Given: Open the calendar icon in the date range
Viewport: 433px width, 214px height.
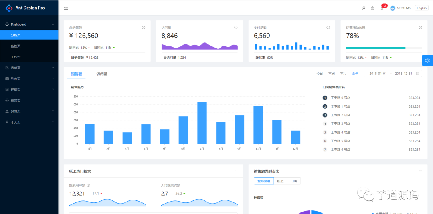Looking at the screenshot, I should pos(417,74).
